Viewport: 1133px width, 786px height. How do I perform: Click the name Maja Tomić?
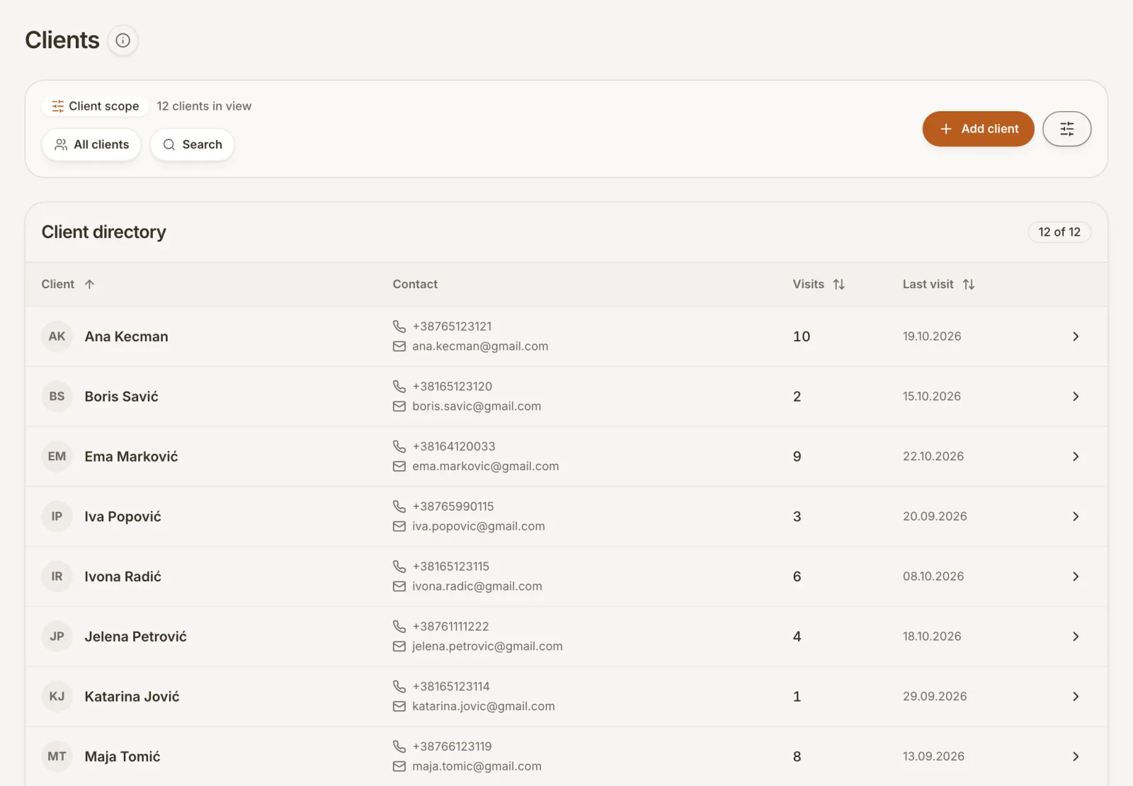[123, 756]
